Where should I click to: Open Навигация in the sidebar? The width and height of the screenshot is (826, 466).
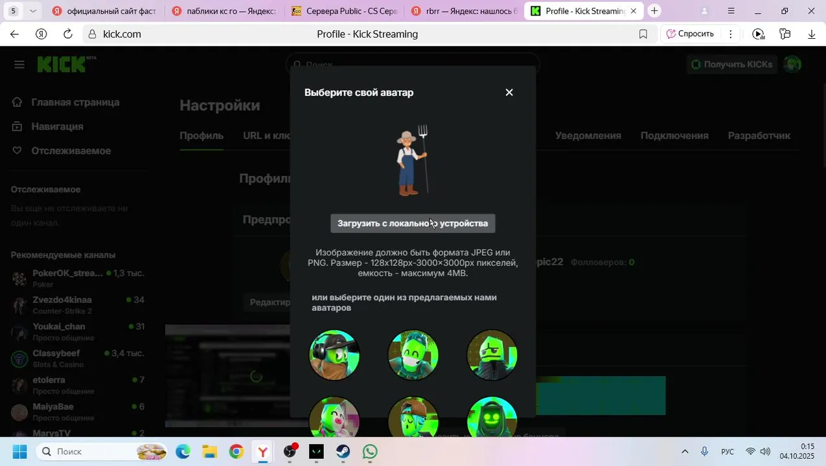pos(48,126)
